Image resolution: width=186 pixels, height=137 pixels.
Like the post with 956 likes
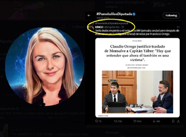coord(137,121)
